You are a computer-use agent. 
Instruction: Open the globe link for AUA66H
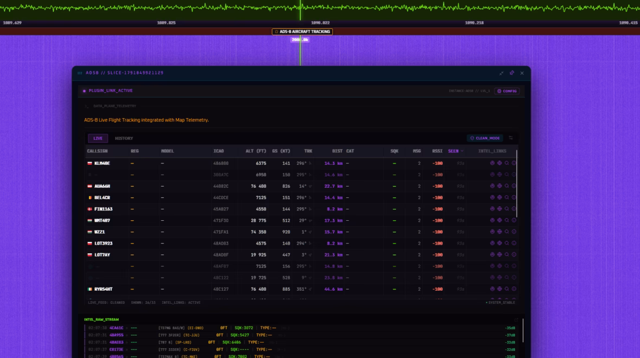(500, 186)
